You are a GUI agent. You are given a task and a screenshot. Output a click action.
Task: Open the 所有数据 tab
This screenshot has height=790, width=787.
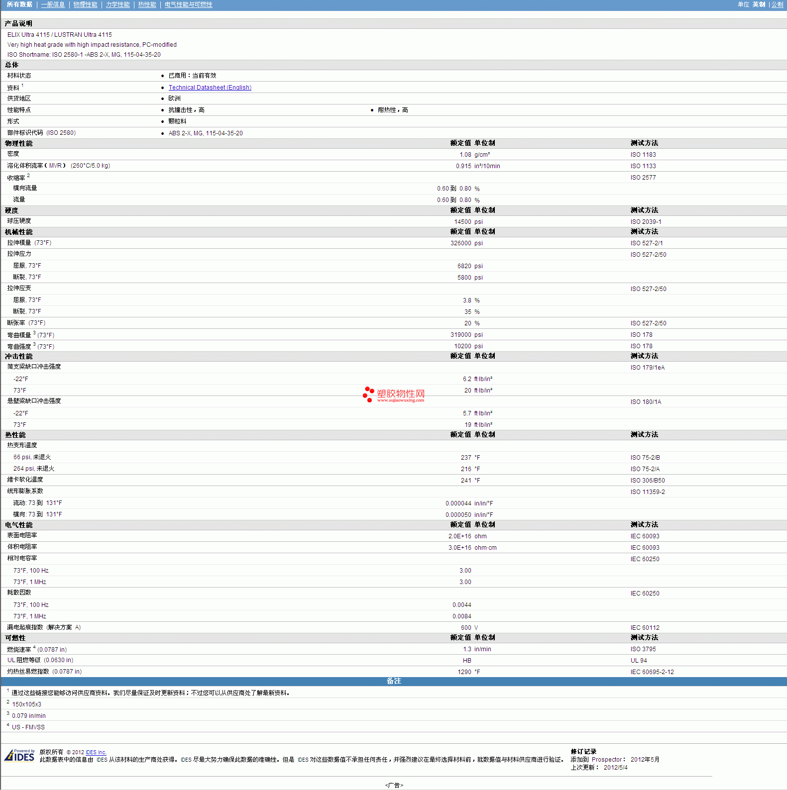(x=19, y=4)
